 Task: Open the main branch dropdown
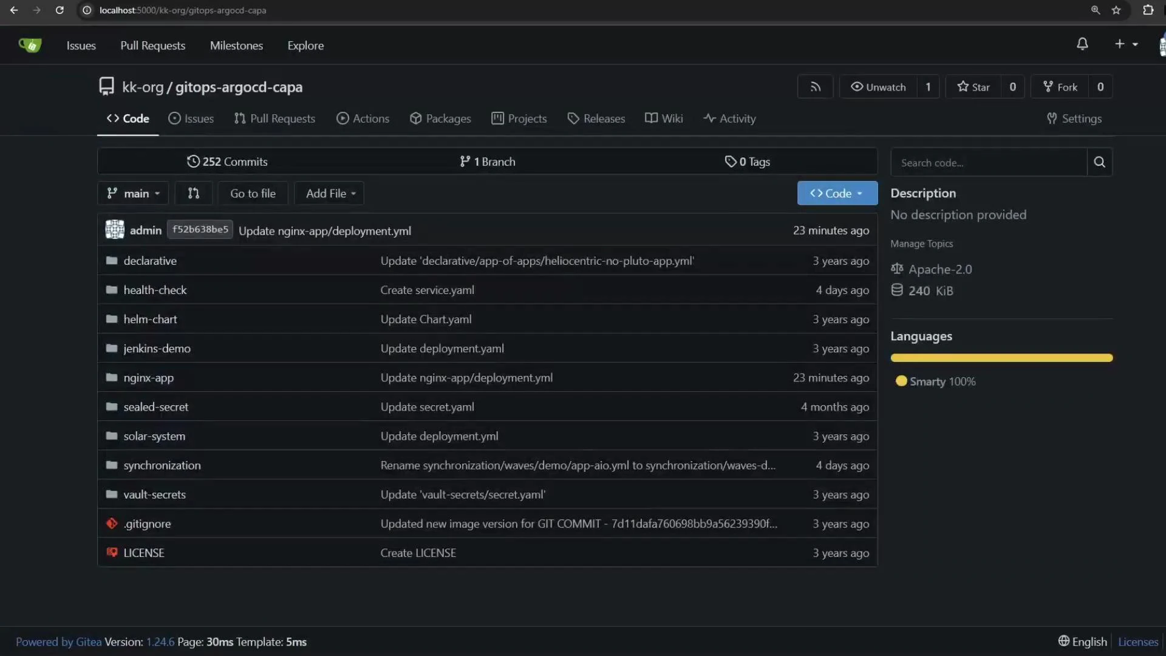[x=132, y=193]
